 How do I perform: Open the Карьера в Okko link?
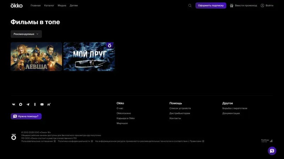[126, 118]
